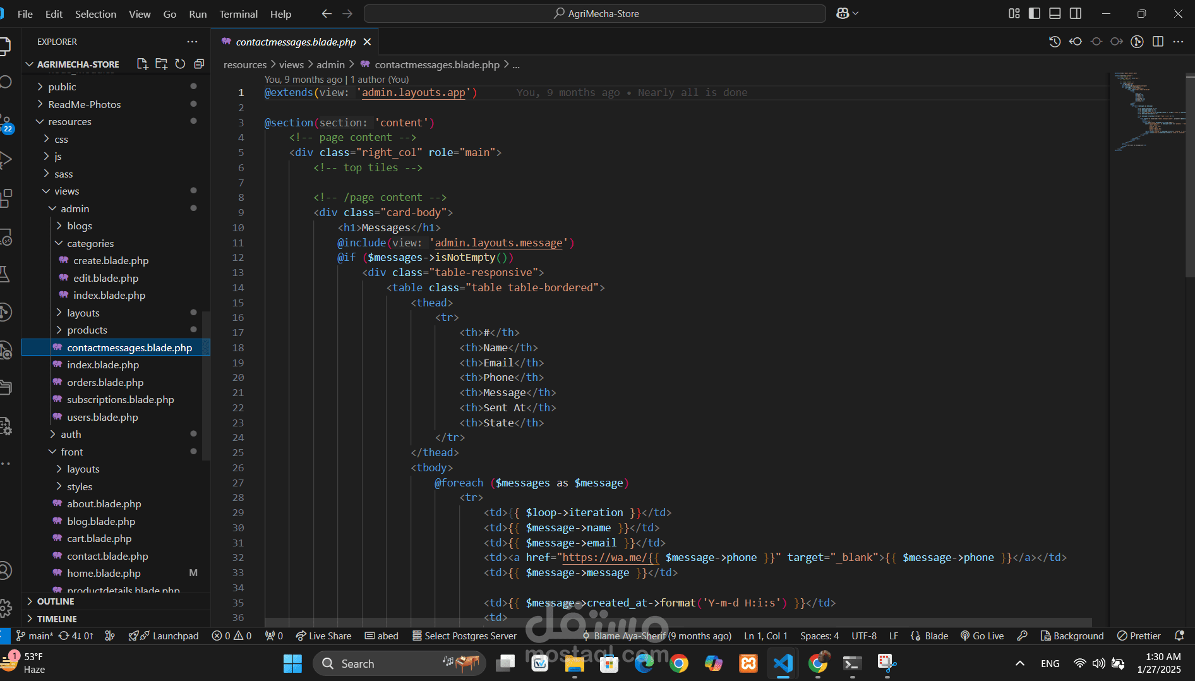Open the Terminal menu
1195x681 pixels.
coord(238,14)
